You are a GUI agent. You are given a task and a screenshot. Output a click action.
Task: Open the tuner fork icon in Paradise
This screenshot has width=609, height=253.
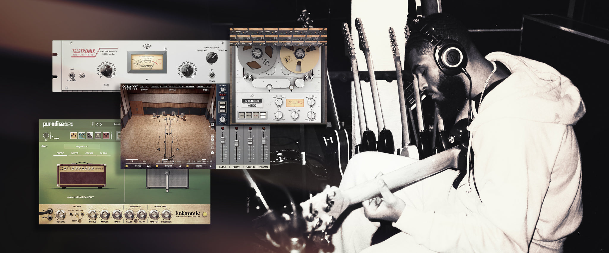point(93,124)
